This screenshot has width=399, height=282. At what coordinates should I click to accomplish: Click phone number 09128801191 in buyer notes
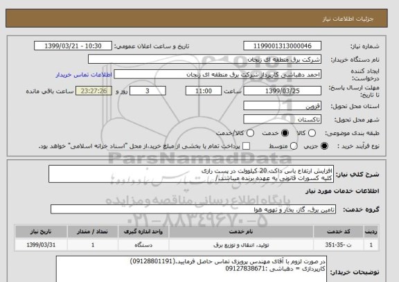(153, 261)
